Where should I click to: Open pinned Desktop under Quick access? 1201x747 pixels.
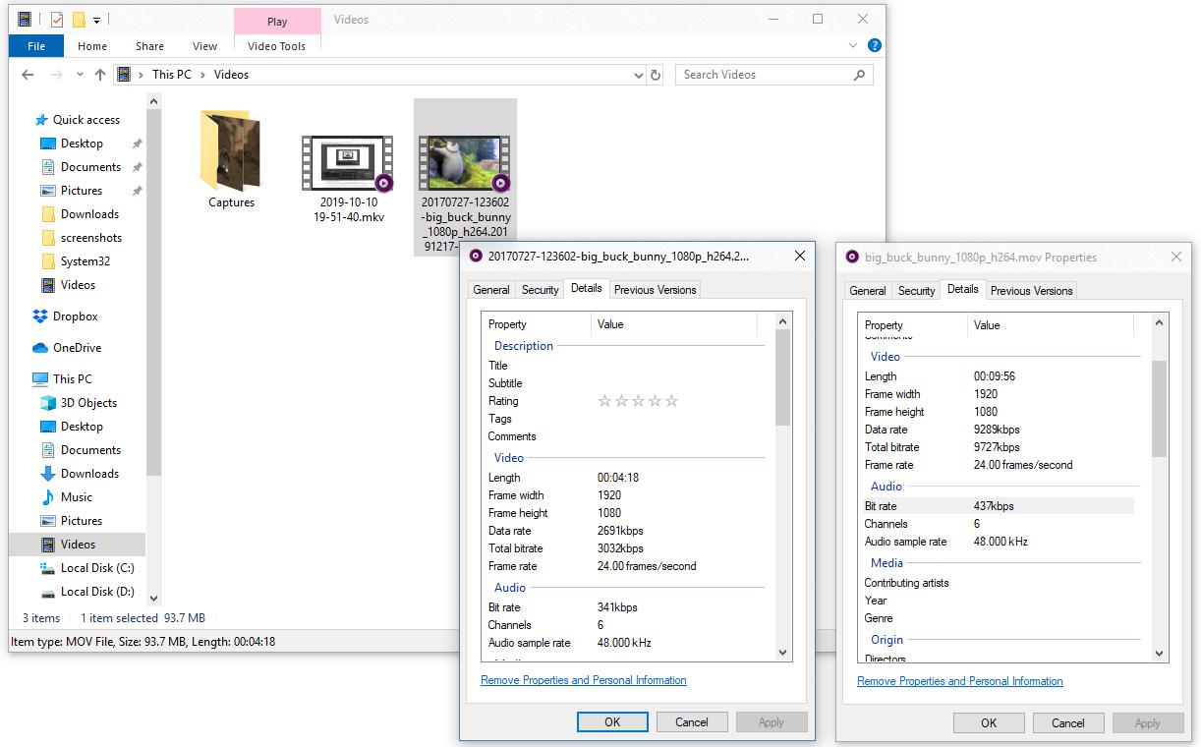tap(82, 144)
